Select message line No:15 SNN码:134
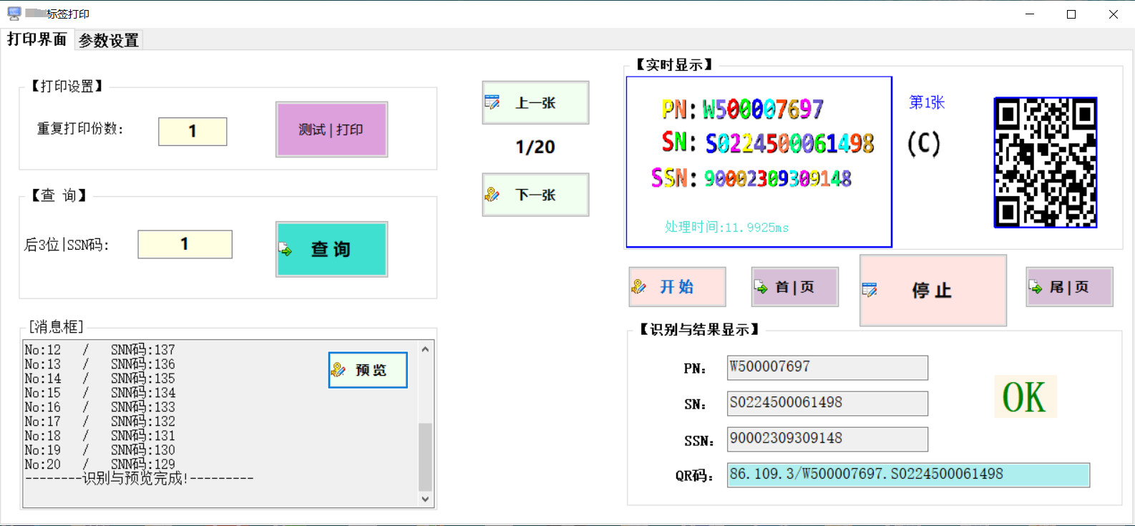1135x526 pixels. tap(99, 393)
